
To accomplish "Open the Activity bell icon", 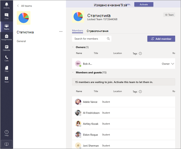I will point(7,5).
